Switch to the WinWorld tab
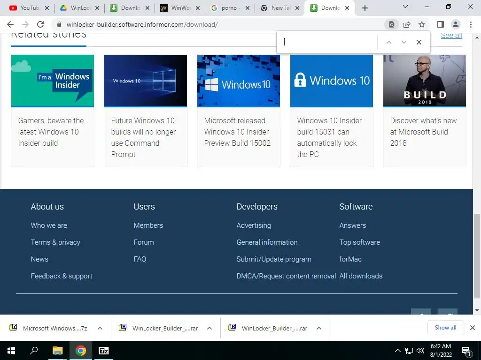The height and width of the screenshot is (360, 481). [x=177, y=8]
